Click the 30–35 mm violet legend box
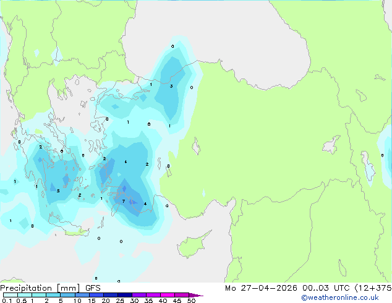Viewport: 392px width, 303px height. 138,295
